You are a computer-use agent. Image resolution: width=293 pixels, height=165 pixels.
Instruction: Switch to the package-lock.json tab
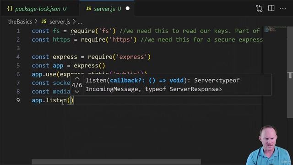(x=37, y=9)
